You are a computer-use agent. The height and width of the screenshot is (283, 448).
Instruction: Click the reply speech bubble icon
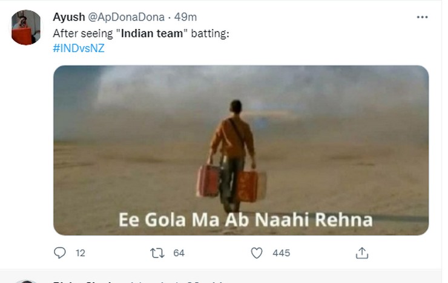point(60,253)
